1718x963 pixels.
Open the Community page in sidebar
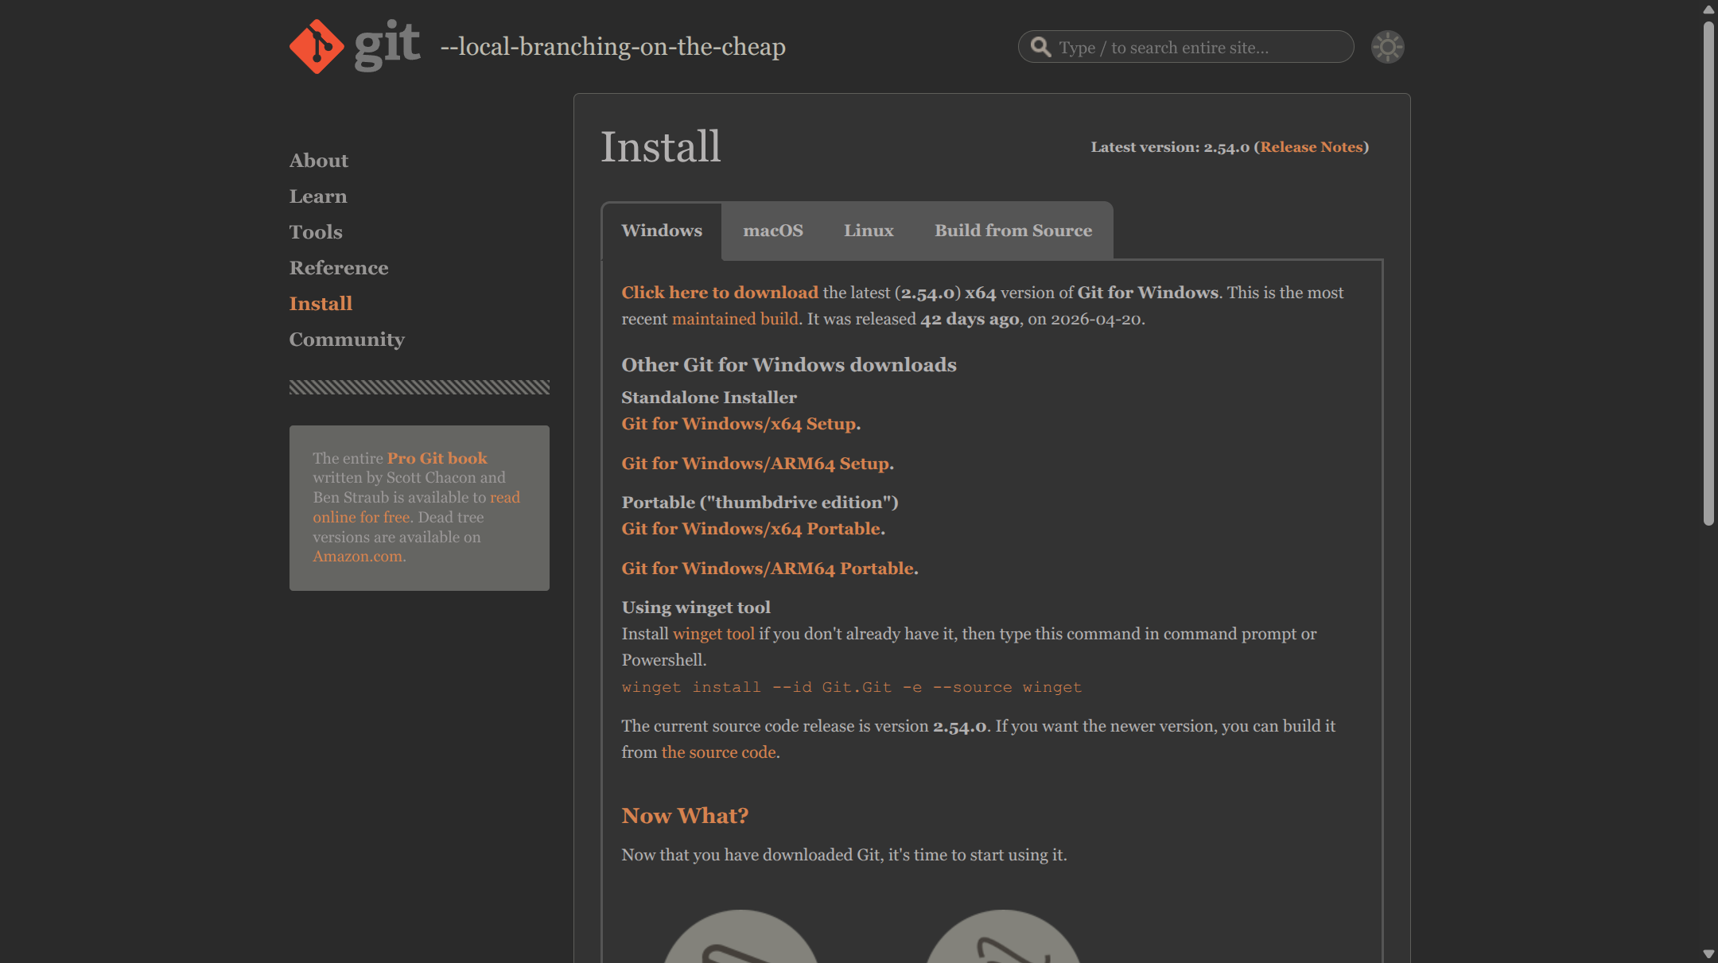tap(347, 340)
